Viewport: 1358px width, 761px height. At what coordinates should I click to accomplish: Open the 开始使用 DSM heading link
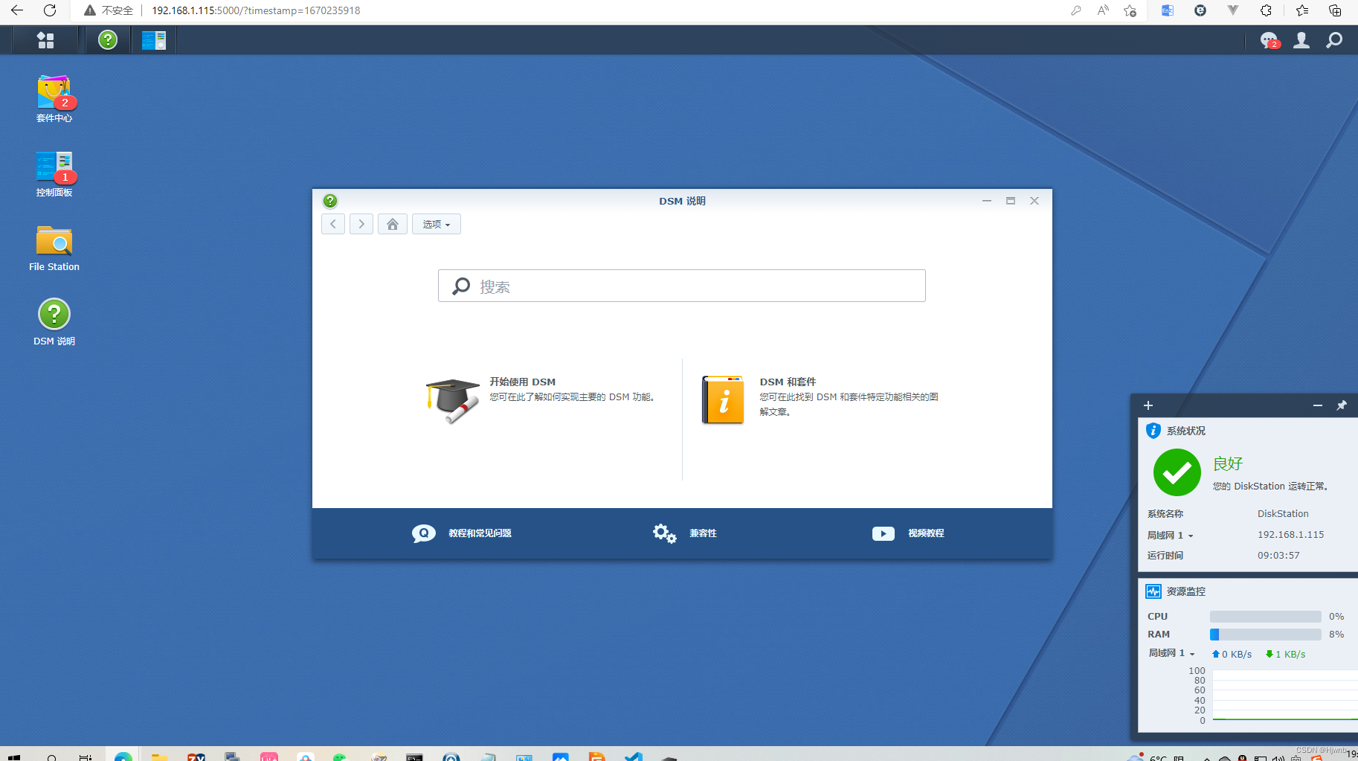(x=522, y=382)
